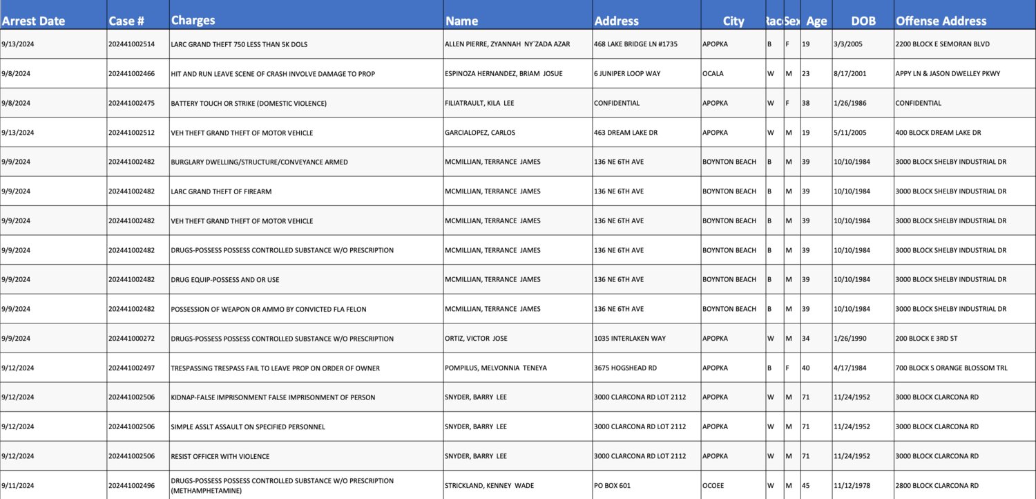Select the Charges column header
This screenshot has width=1036, height=499.
click(x=306, y=15)
